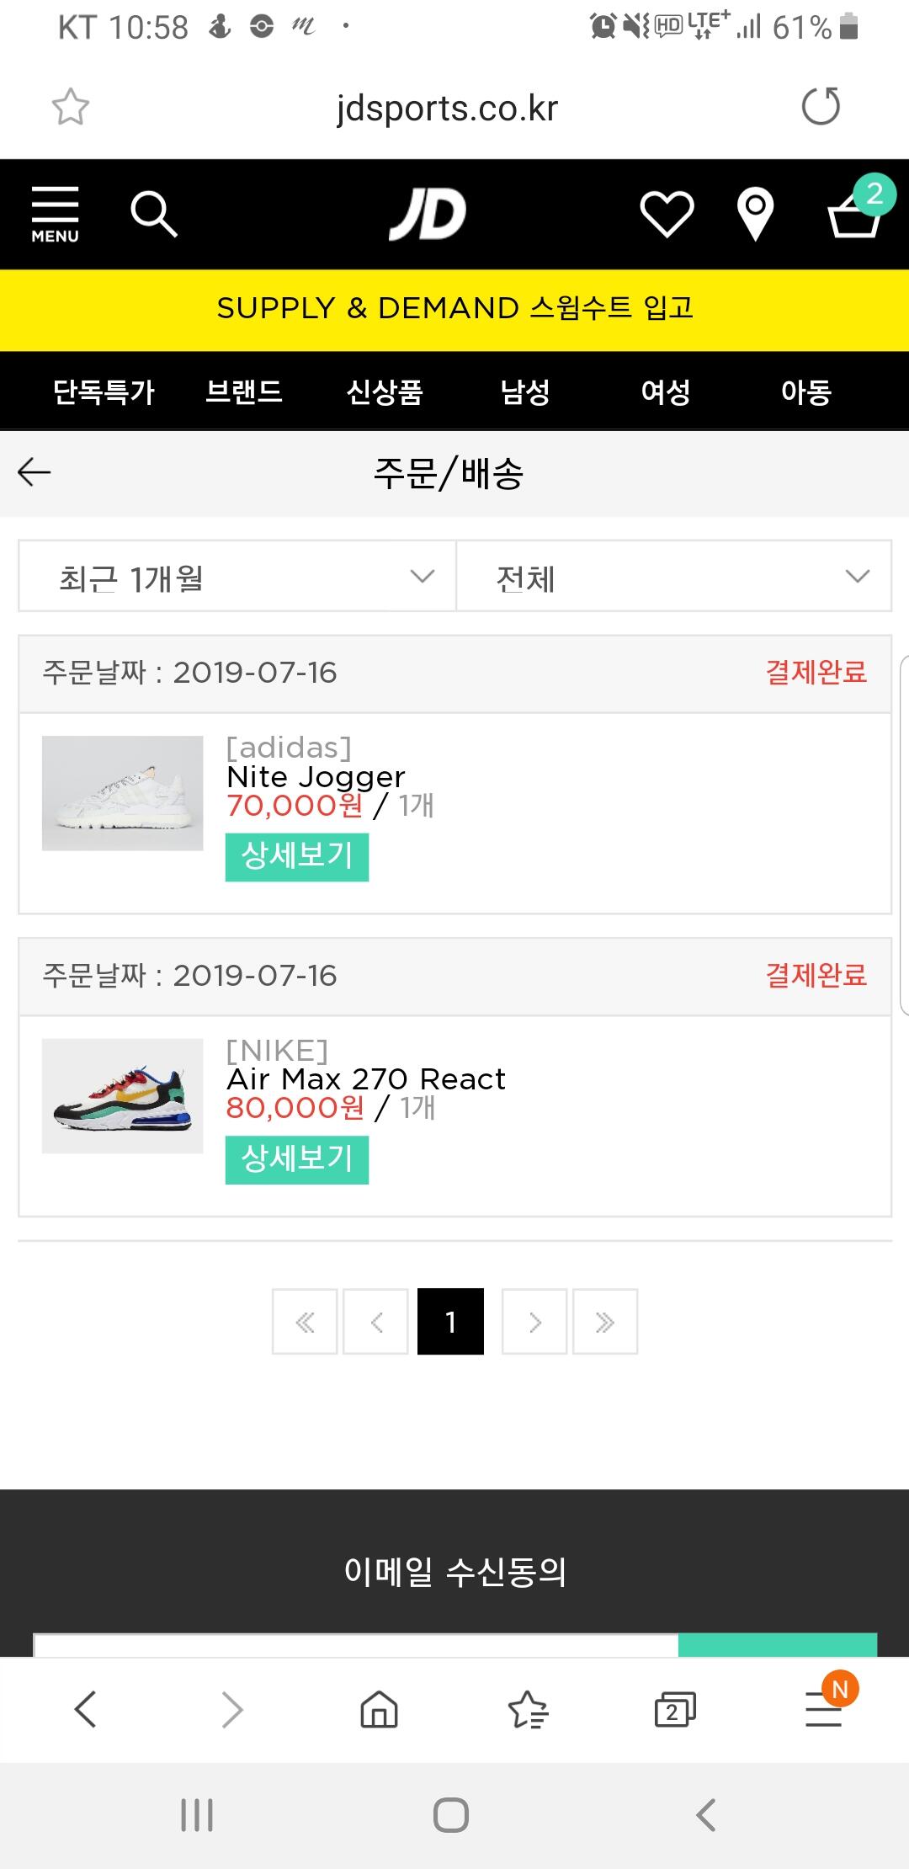Open the shopping basket icon
The image size is (909, 1869).
[x=855, y=214]
